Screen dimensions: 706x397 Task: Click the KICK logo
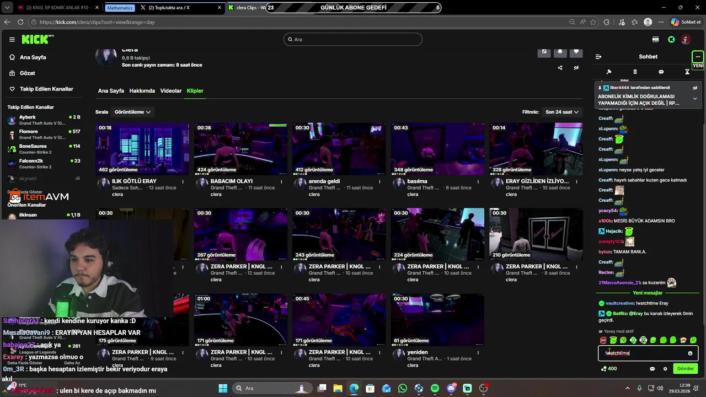pyautogui.click(x=36, y=39)
